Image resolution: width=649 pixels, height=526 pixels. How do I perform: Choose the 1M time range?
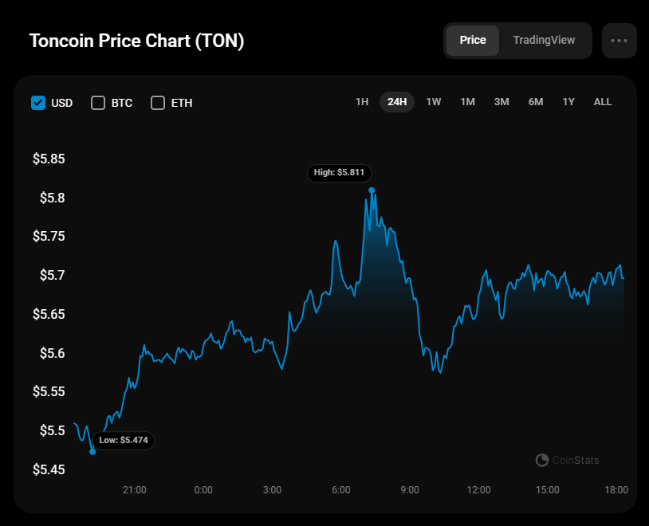468,102
